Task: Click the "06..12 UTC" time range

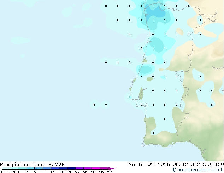Action: pos(186,165)
